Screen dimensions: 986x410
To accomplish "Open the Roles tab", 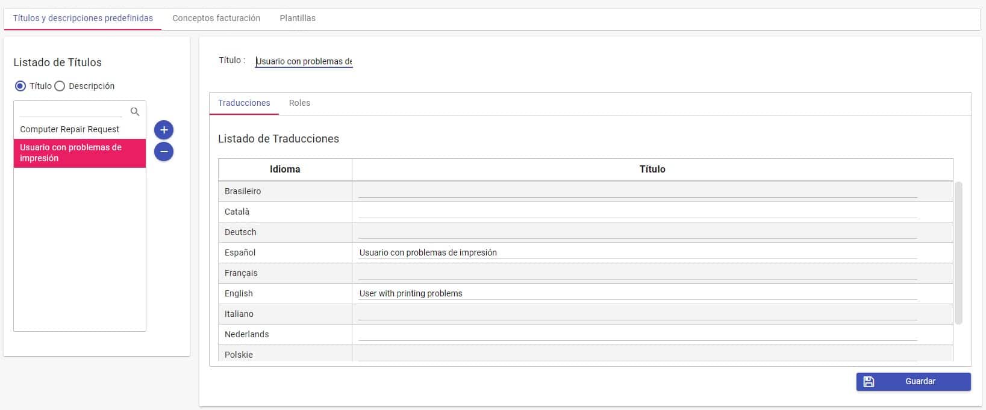I will pyautogui.click(x=299, y=103).
